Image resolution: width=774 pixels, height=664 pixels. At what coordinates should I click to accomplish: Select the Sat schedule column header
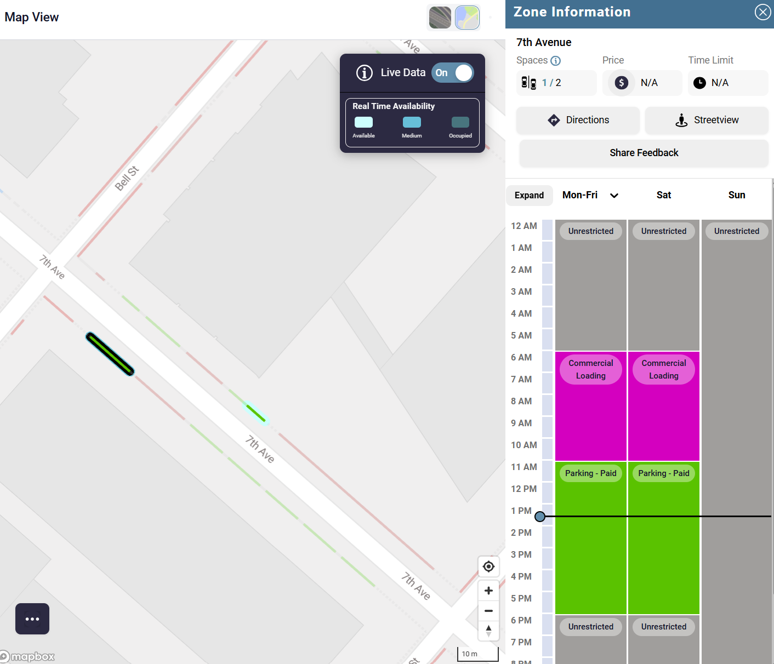click(x=663, y=194)
